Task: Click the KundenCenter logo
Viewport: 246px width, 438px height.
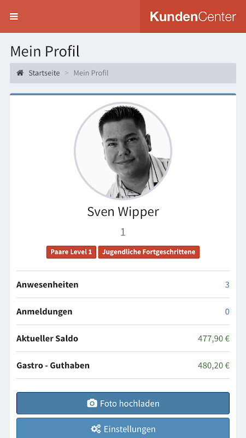Action: [x=193, y=17]
